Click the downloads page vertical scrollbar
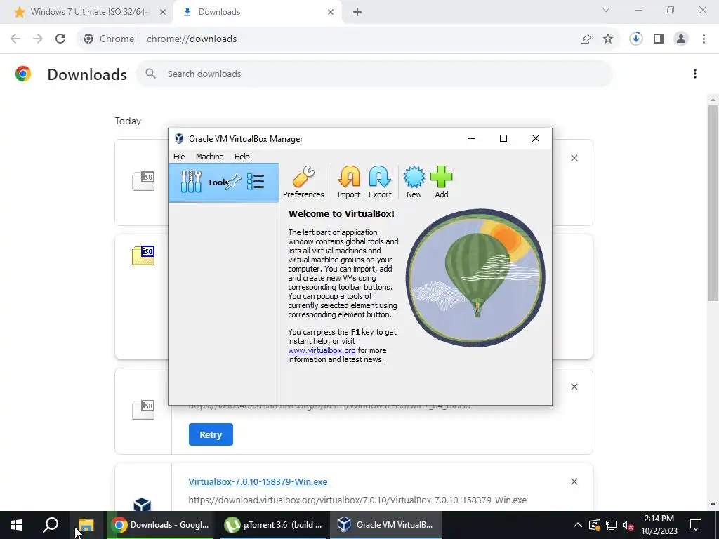 coord(713,204)
